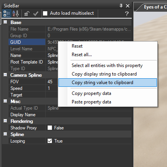This screenshot has height=167, width=167.
Task: Toggle the property lock icon
Action: pos(27,14)
